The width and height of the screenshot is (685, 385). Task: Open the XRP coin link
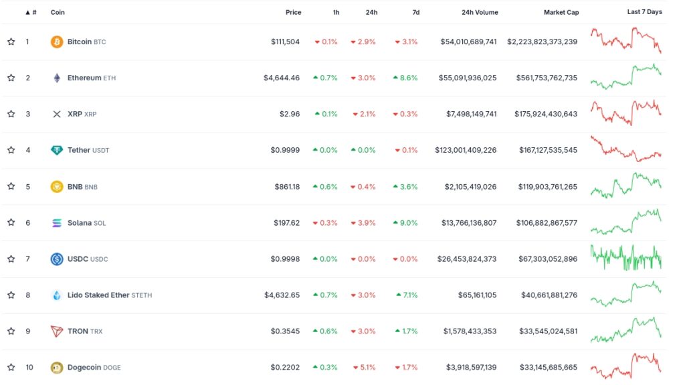pyautogui.click(x=82, y=114)
